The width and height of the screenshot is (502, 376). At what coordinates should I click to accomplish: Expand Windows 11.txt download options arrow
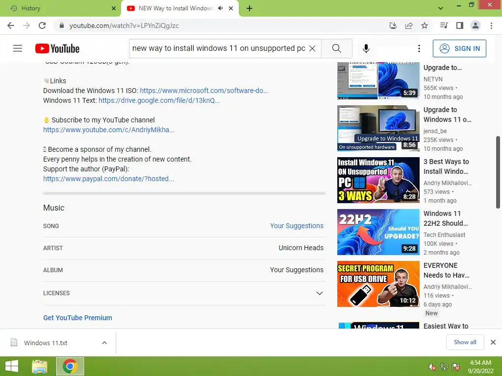pyautogui.click(x=104, y=343)
